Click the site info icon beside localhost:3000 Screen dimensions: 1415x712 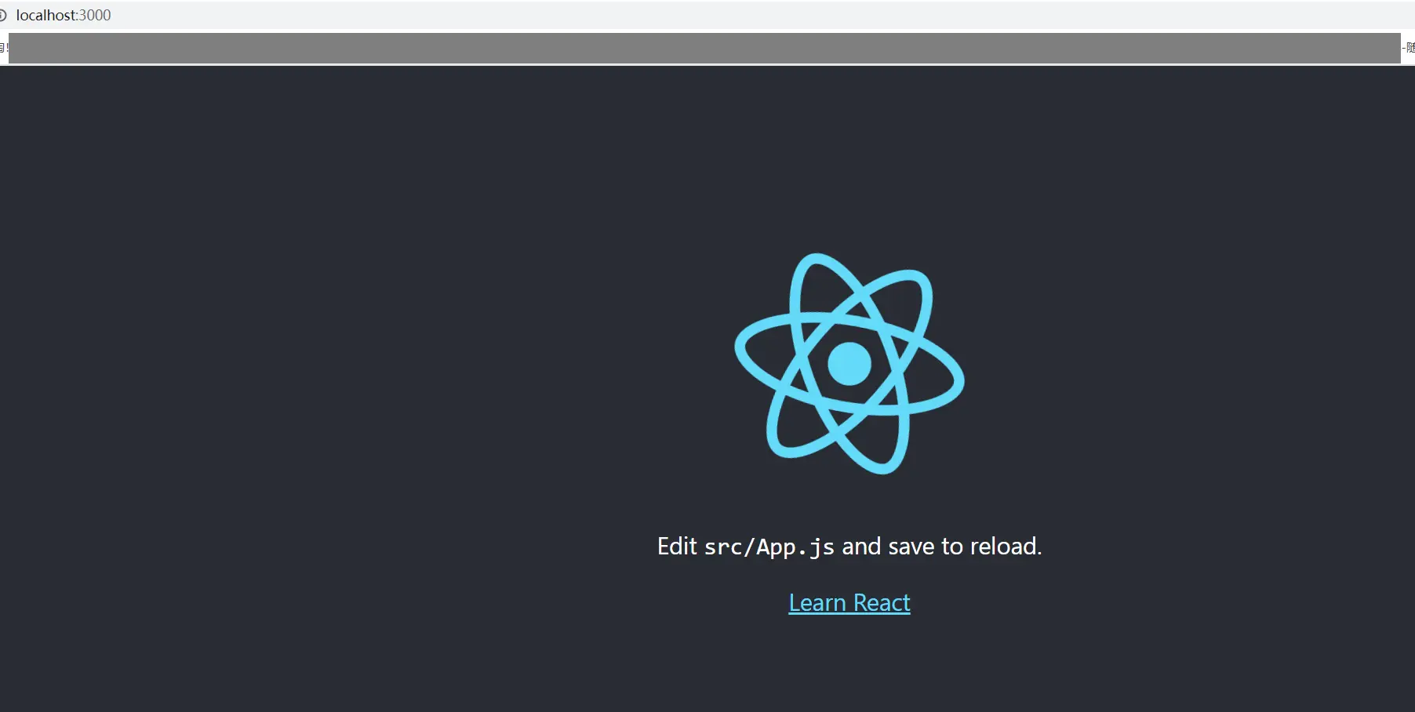pos(2,15)
